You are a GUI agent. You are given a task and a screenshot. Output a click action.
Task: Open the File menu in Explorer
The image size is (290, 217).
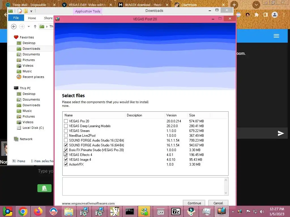click(16, 18)
